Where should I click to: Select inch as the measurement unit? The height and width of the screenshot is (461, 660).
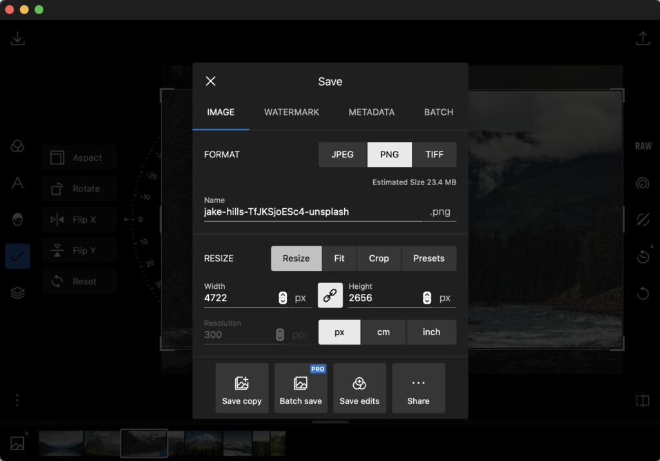[x=432, y=332]
